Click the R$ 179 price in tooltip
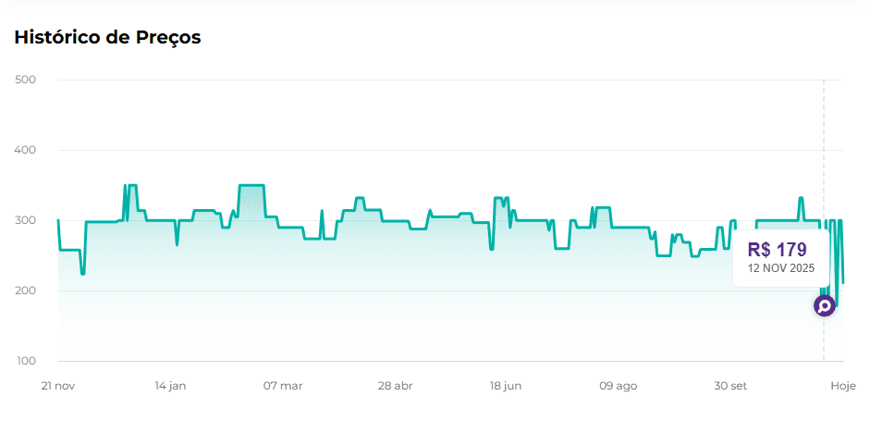Image resolution: width=870 pixels, height=433 pixels. click(x=777, y=250)
